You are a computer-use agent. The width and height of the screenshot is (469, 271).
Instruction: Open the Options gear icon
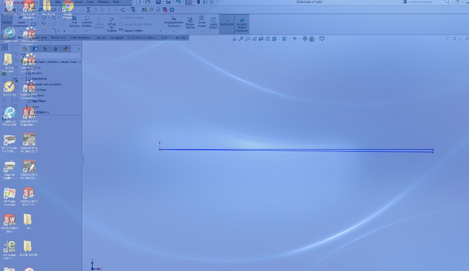(212, 2)
